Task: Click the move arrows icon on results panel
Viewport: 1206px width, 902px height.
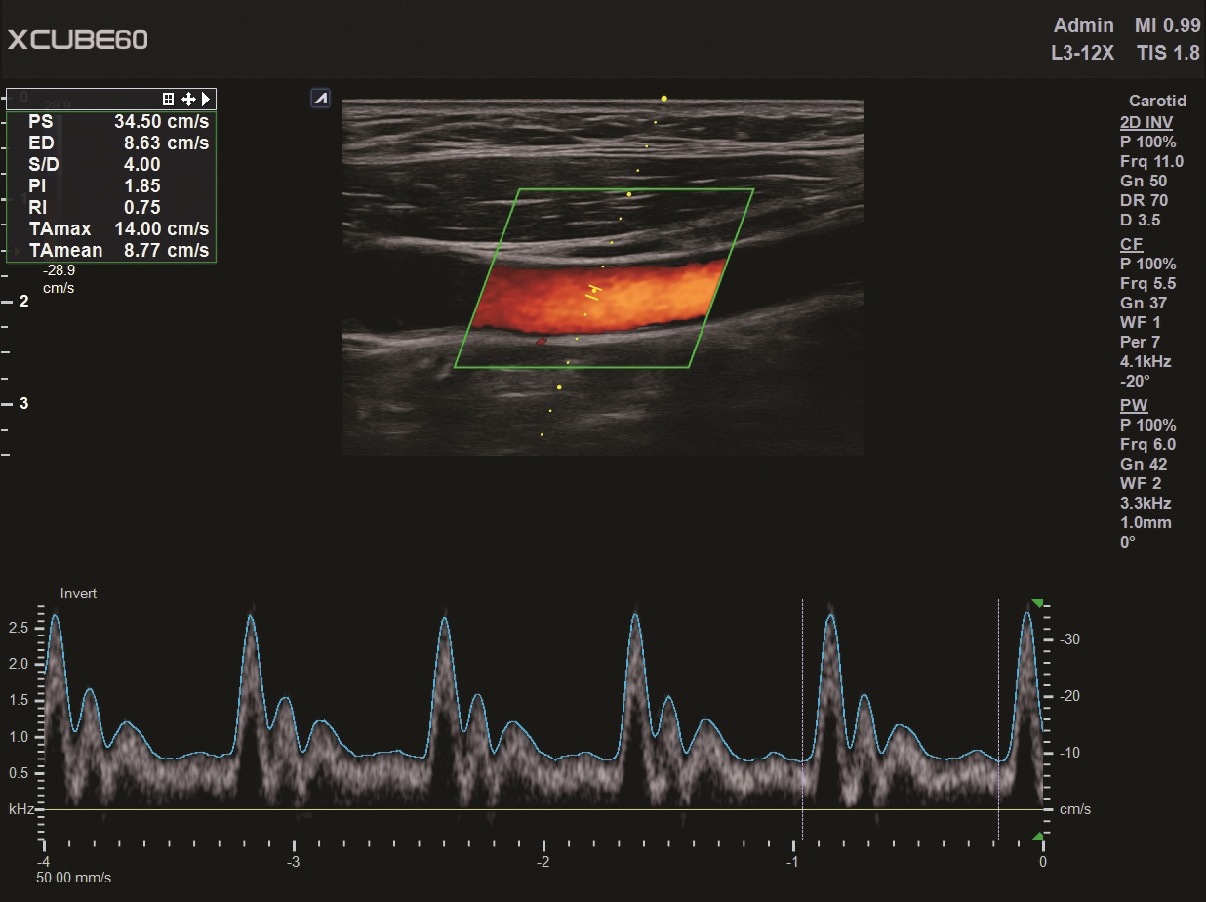Action: coord(188,99)
